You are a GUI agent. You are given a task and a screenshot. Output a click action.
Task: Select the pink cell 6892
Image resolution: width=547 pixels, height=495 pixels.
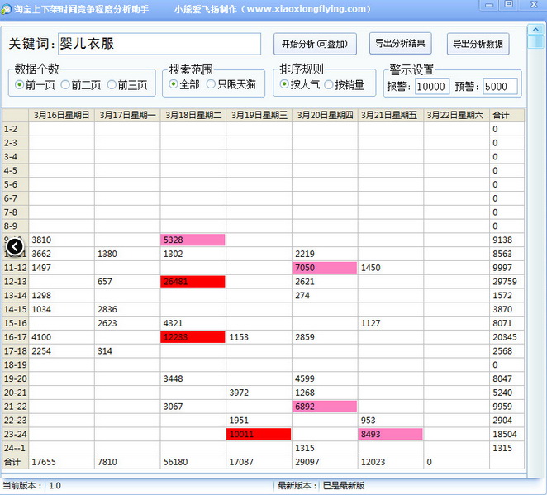tap(325, 407)
